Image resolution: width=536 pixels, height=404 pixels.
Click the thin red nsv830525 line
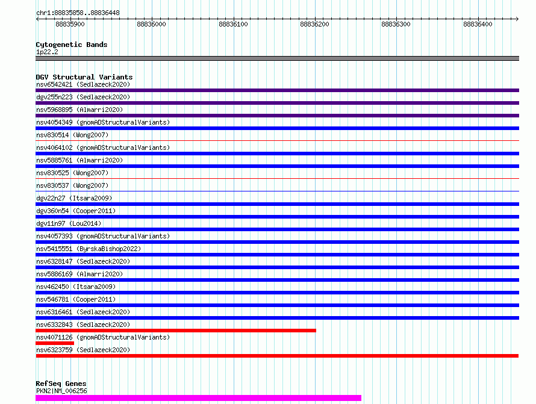(x=277, y=178)
